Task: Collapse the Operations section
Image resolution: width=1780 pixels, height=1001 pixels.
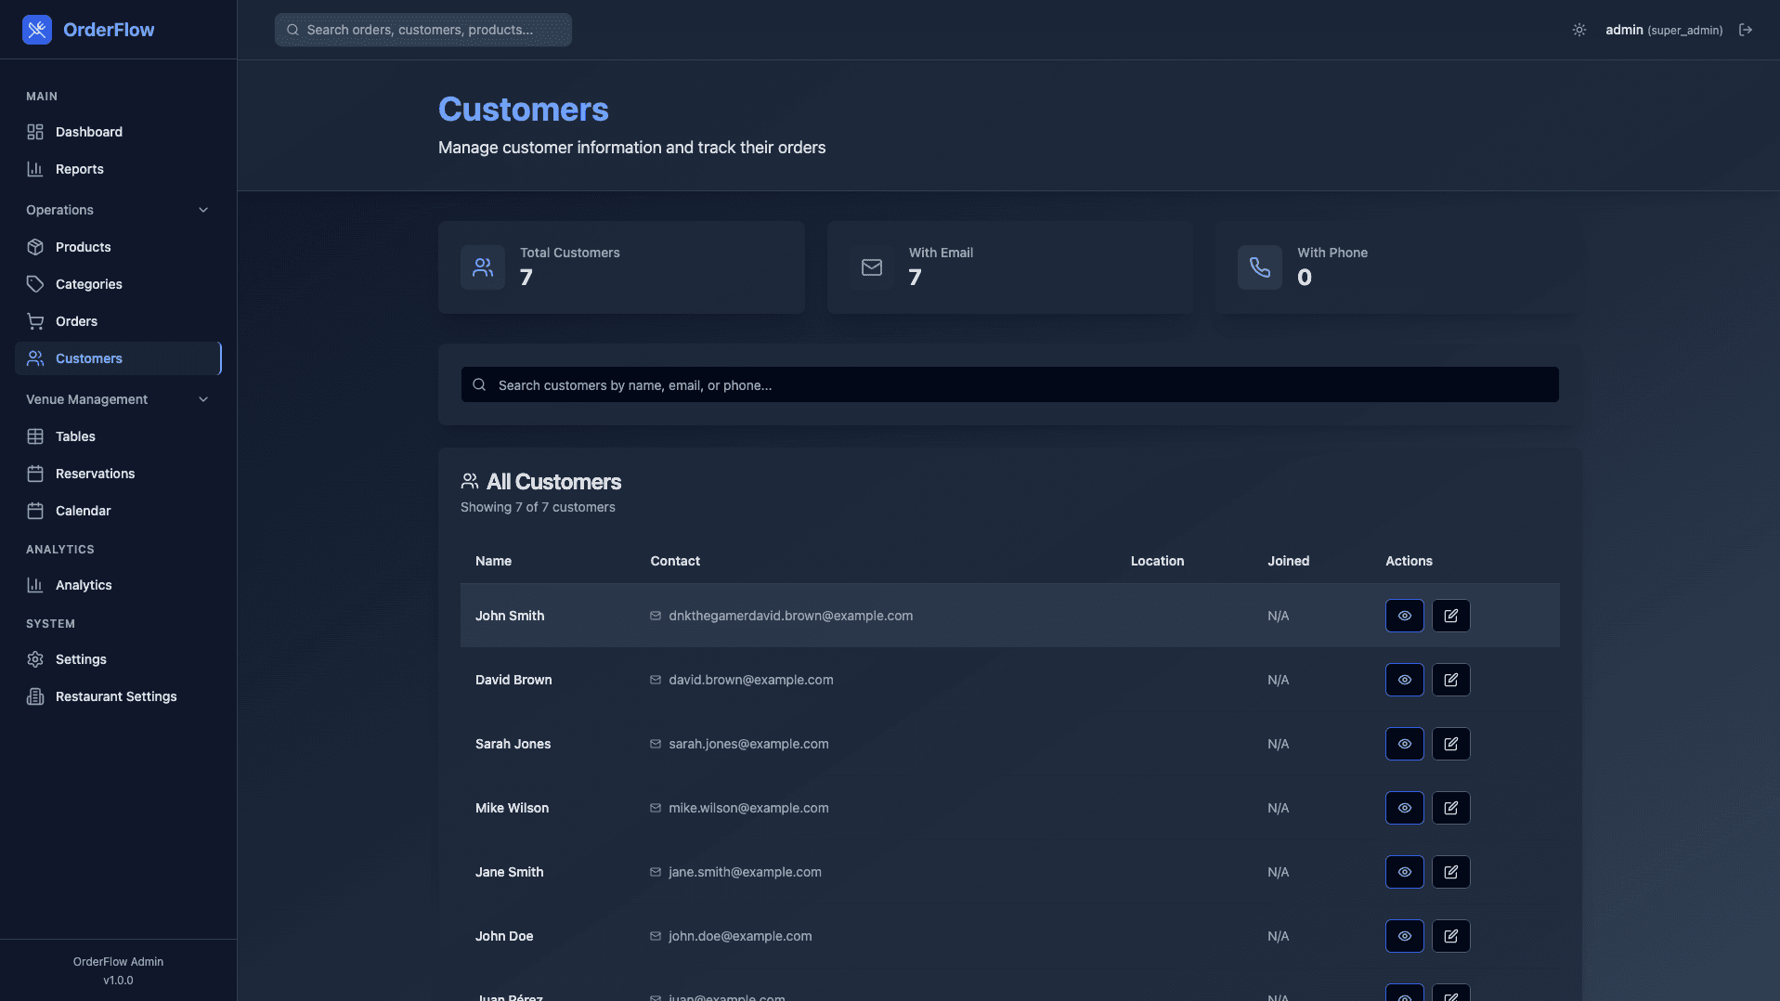Action: click(x=203, y=210)
